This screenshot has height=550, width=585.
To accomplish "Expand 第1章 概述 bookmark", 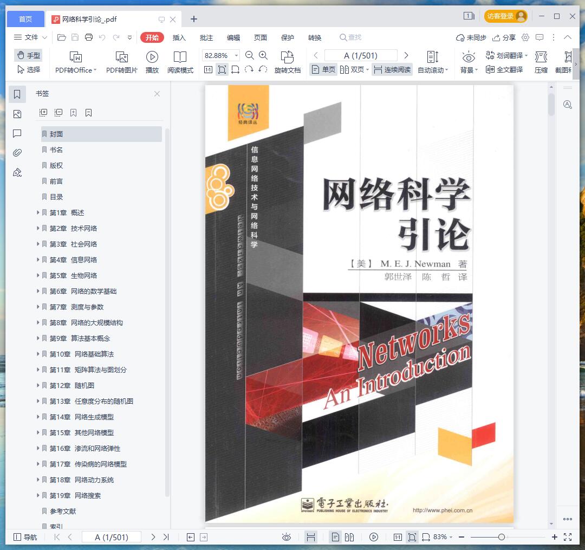I will 38,212.
